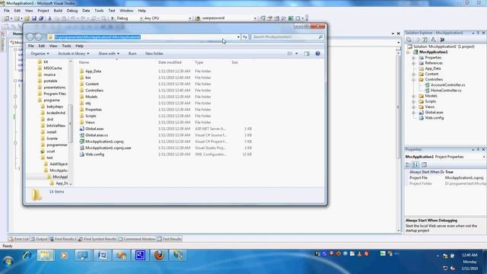Click the Properties panel Categorized icon
The width and height of the screenshot is (487, 274).
pos(408,164)
